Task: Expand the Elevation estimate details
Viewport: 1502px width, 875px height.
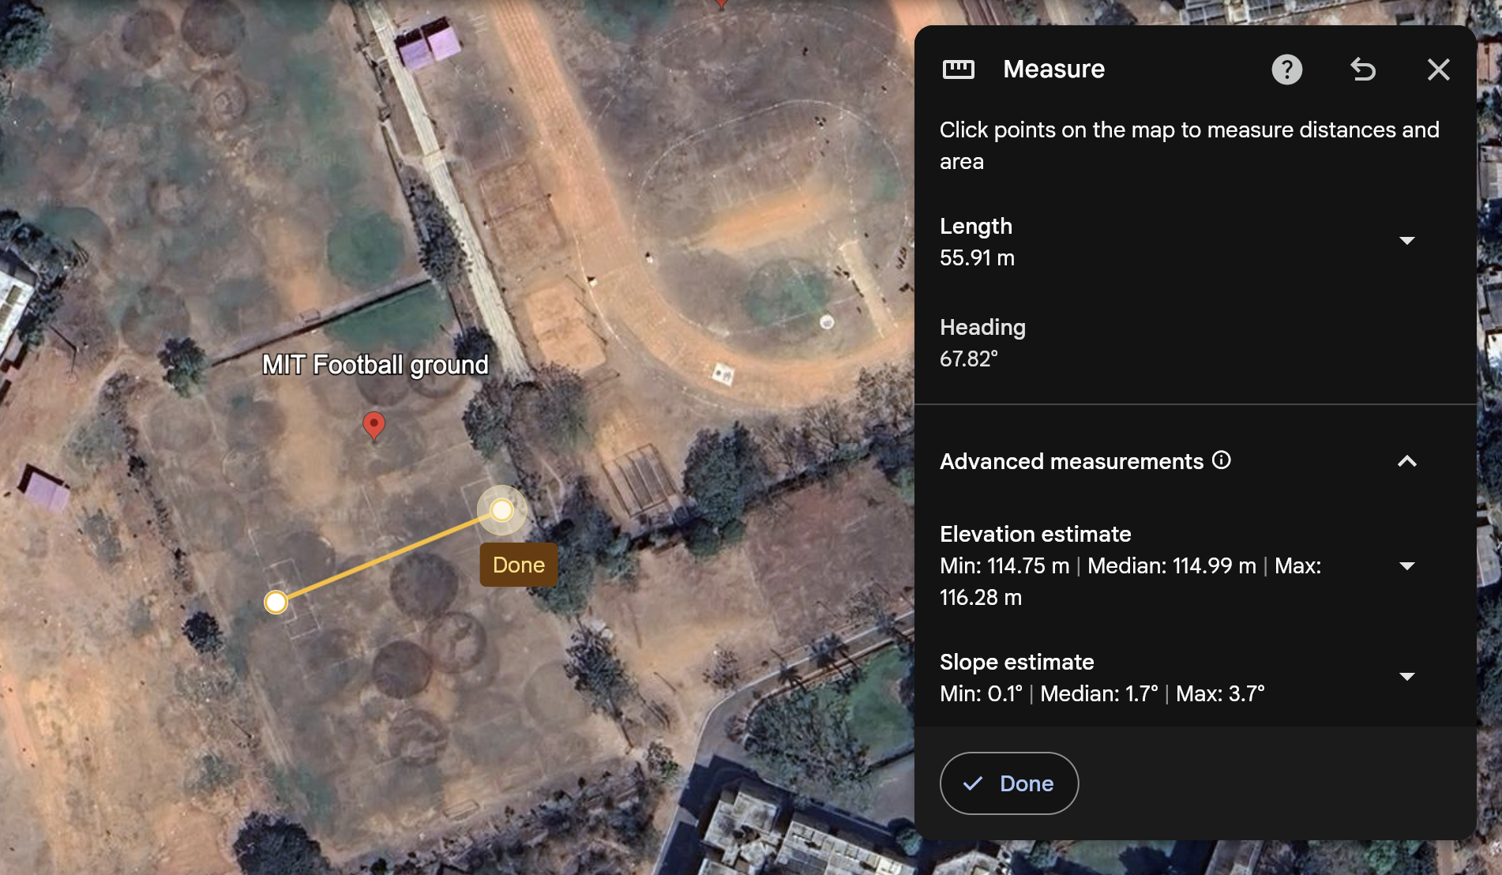Action: (x=1408, y=565)
